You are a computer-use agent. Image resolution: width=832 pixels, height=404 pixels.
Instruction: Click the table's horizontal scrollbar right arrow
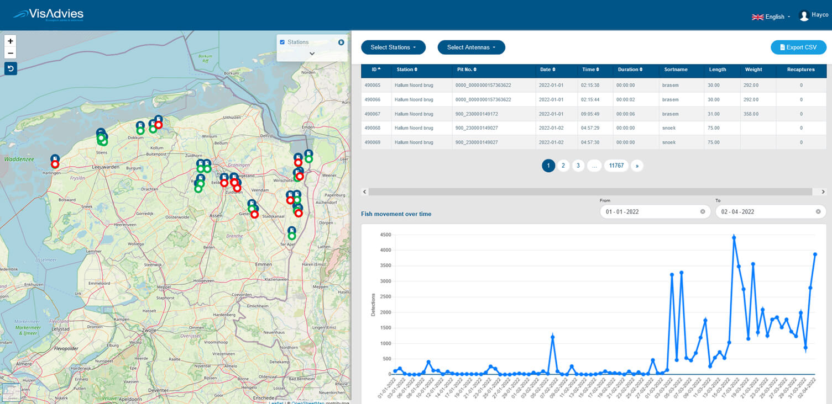[x=823, y=192]
